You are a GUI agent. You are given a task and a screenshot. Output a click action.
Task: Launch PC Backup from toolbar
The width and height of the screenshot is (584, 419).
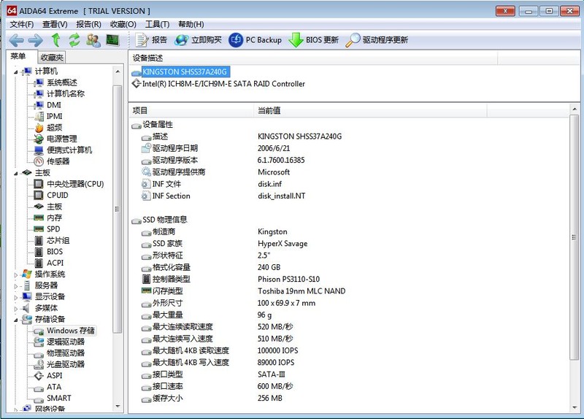[255, 40]
